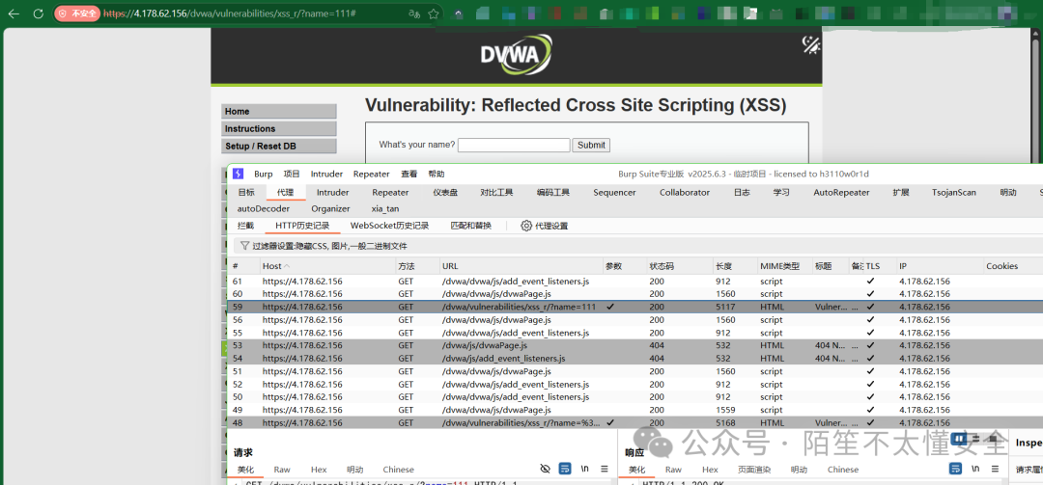Select side-by-side layout icon
The image size is (1043, 485).
(959, 439)
